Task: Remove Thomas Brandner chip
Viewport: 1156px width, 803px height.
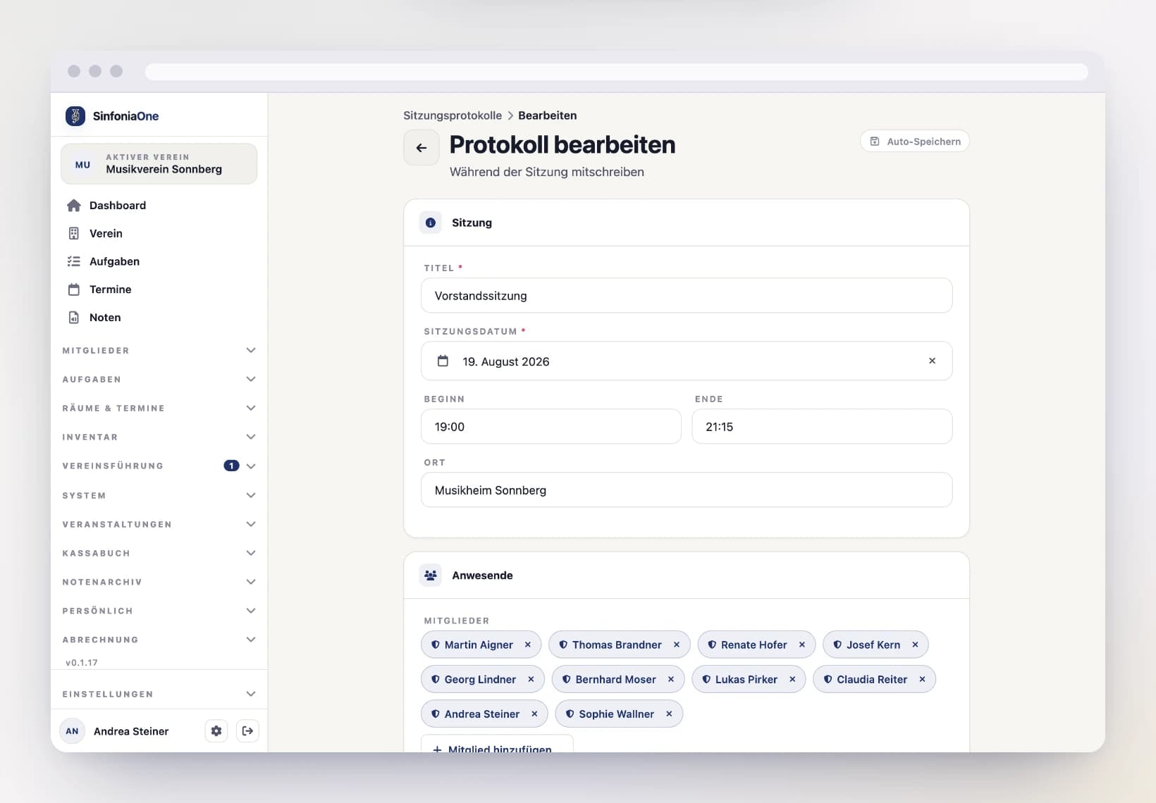Action: coord(677,645)
